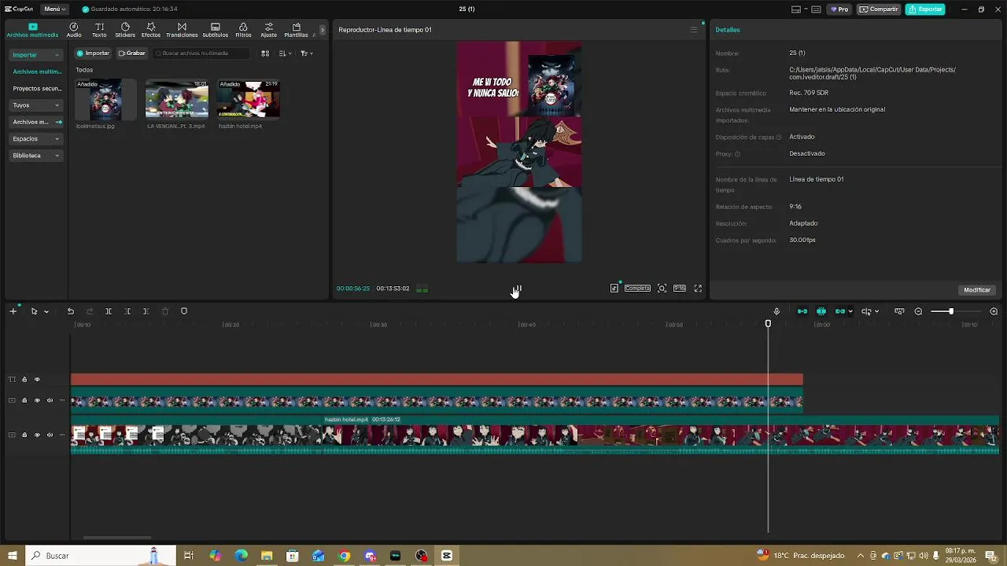Click the Compartir button
The width and height of the screenshot is (1007, 566).
(879, 9)
